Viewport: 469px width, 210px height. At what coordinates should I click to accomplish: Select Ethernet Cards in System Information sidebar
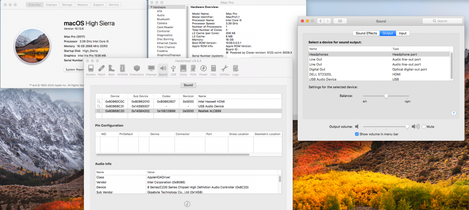click(166, 43)
